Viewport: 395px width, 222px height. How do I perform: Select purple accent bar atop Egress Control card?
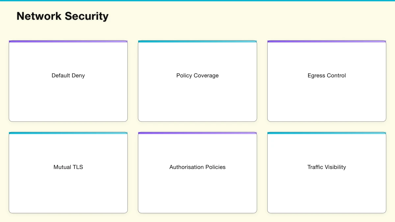(327, 41)
